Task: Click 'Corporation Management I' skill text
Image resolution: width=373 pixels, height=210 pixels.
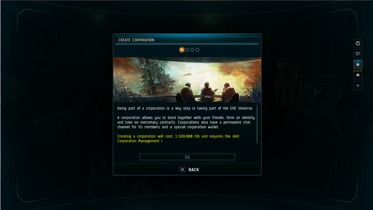Action: (x=140, y=141)
